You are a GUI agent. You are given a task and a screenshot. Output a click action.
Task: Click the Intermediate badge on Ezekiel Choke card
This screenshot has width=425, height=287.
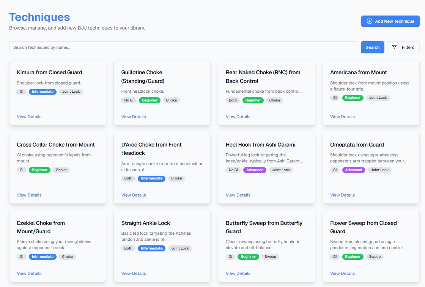click(x=42, y=257)
